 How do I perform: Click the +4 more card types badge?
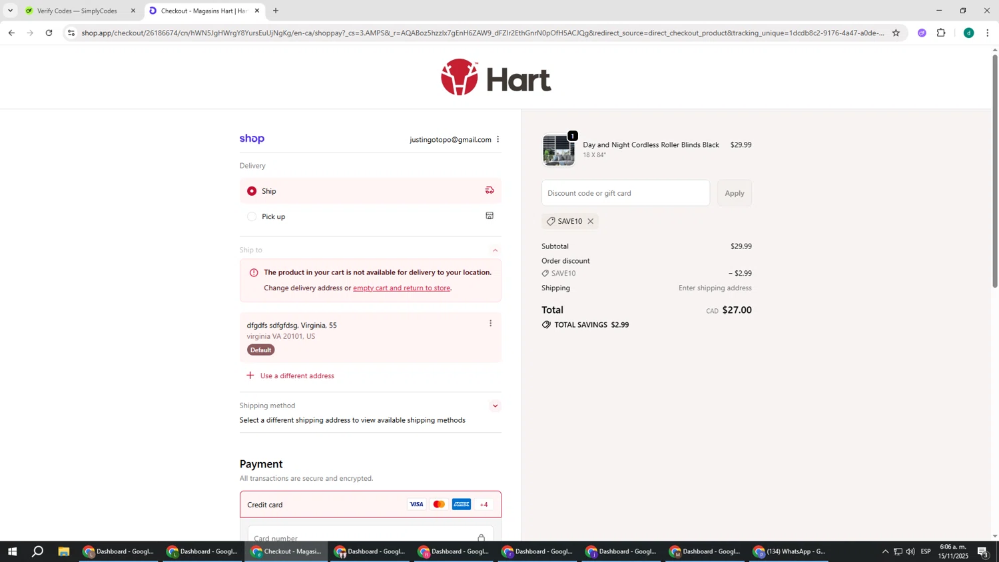(x=484, y=505)
